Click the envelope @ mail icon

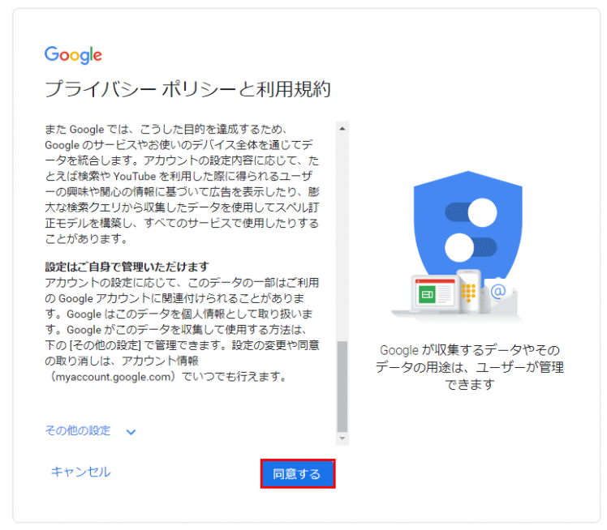[x=498, y=294]
